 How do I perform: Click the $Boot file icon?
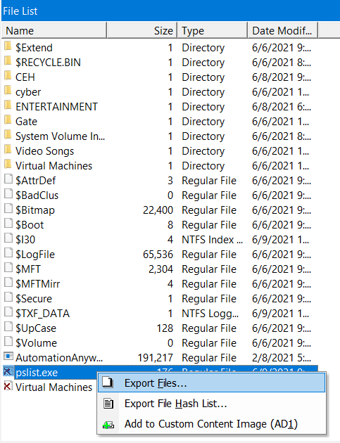[8, 224]
